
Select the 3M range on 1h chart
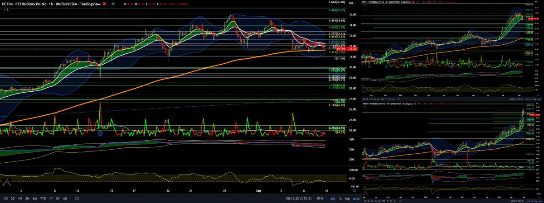tap(27, 198)
